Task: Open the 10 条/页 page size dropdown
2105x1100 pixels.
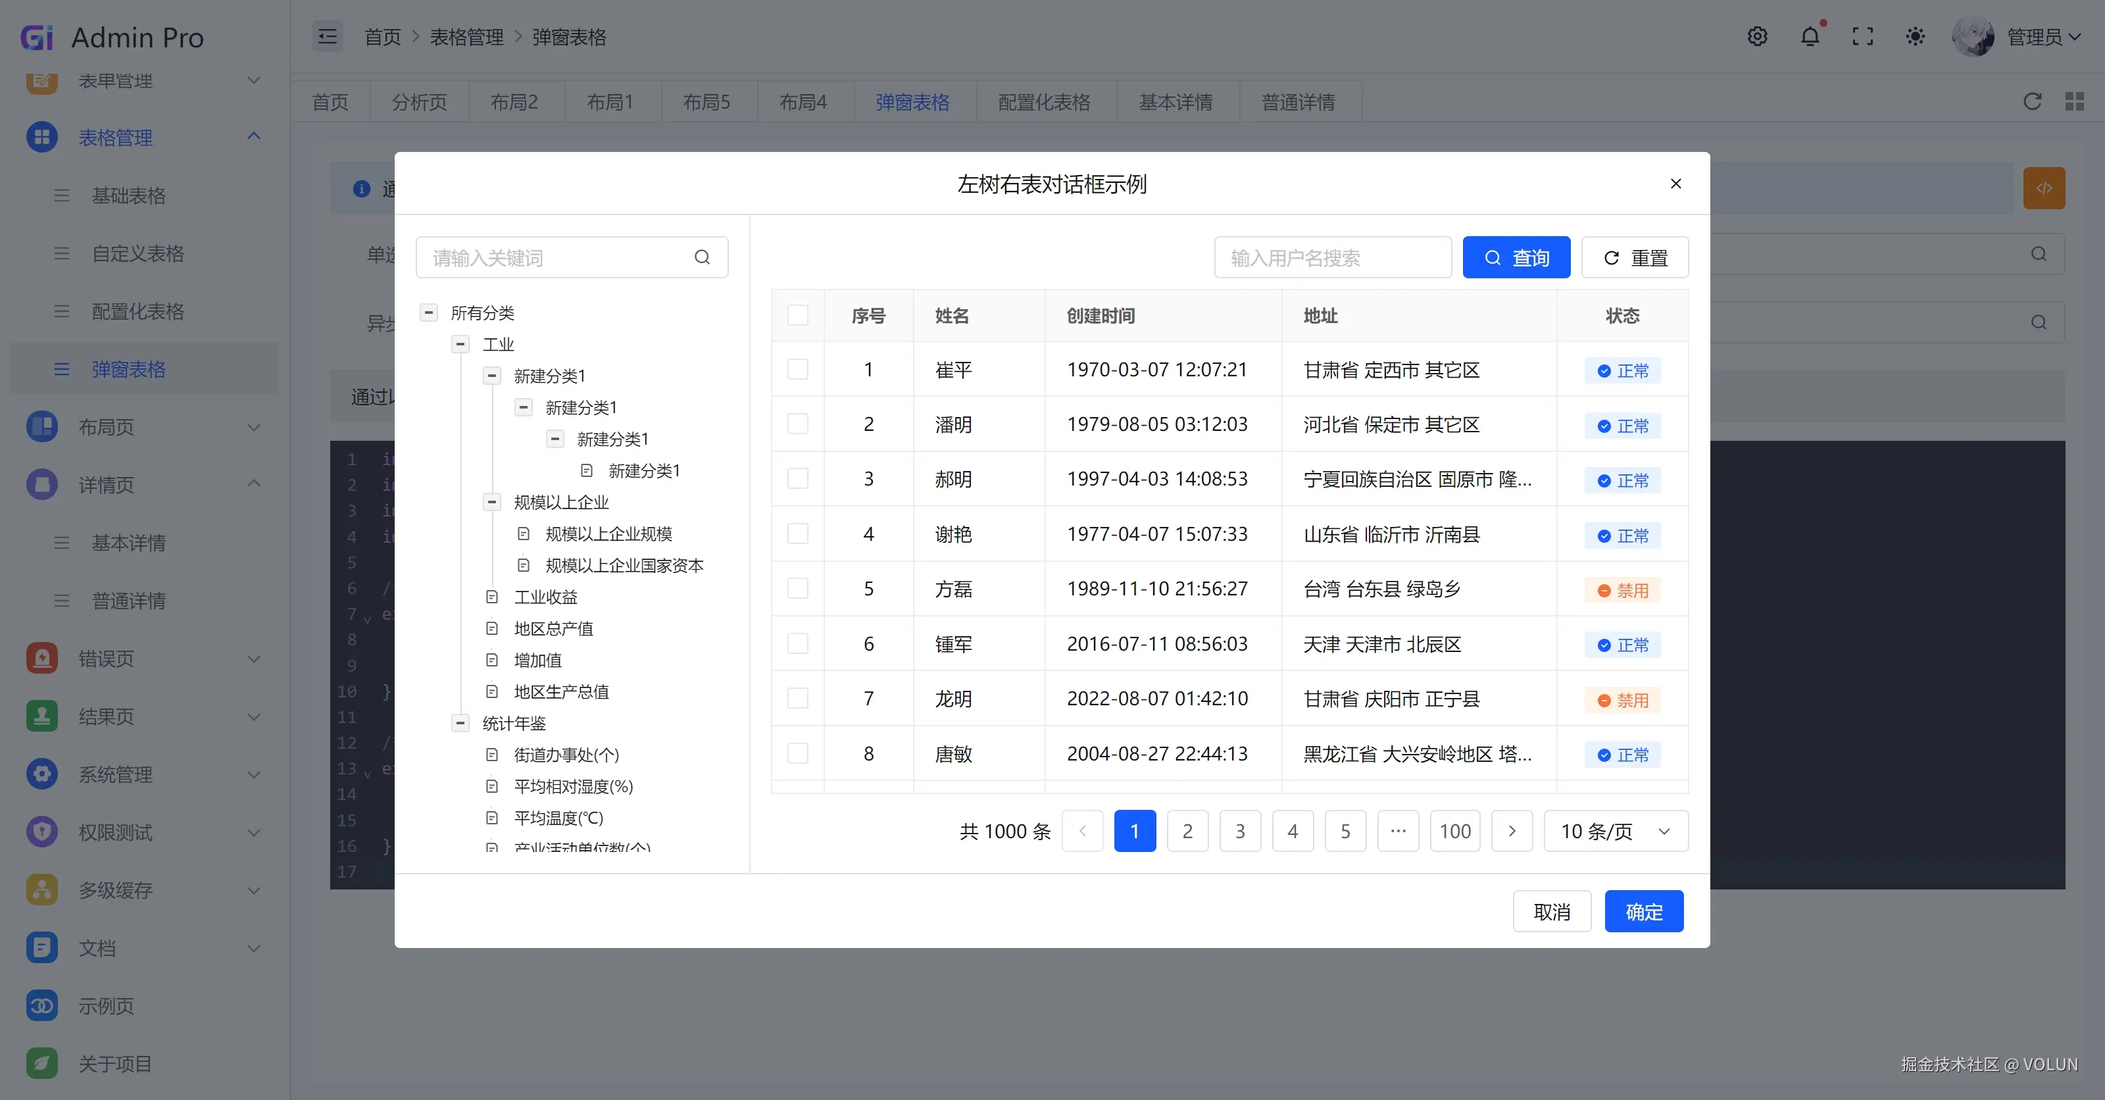Action: pyautogui.click(x=1616, y=831)
